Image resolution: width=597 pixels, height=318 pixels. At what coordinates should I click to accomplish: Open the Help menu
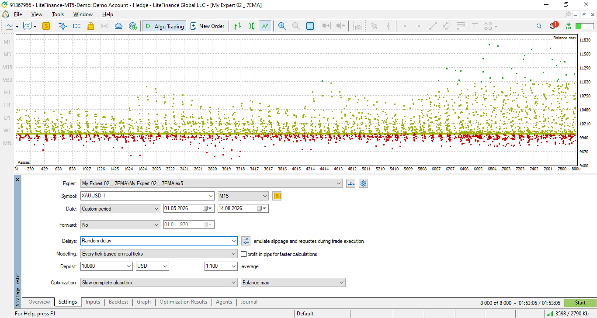[x=108, y=14]
